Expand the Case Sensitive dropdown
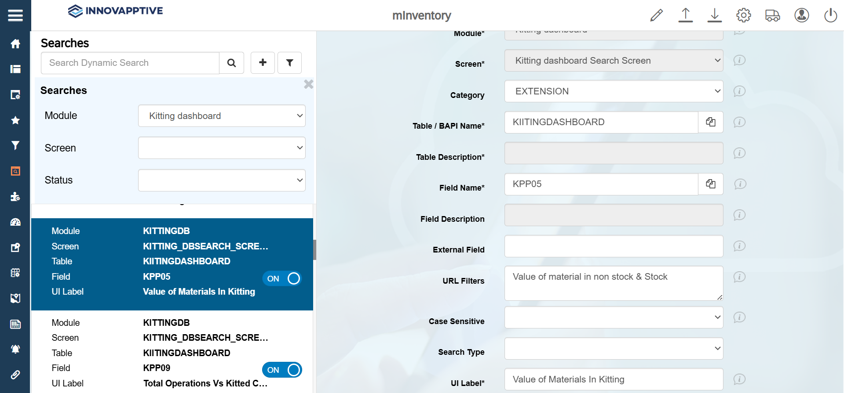 [x=614, y=317]
